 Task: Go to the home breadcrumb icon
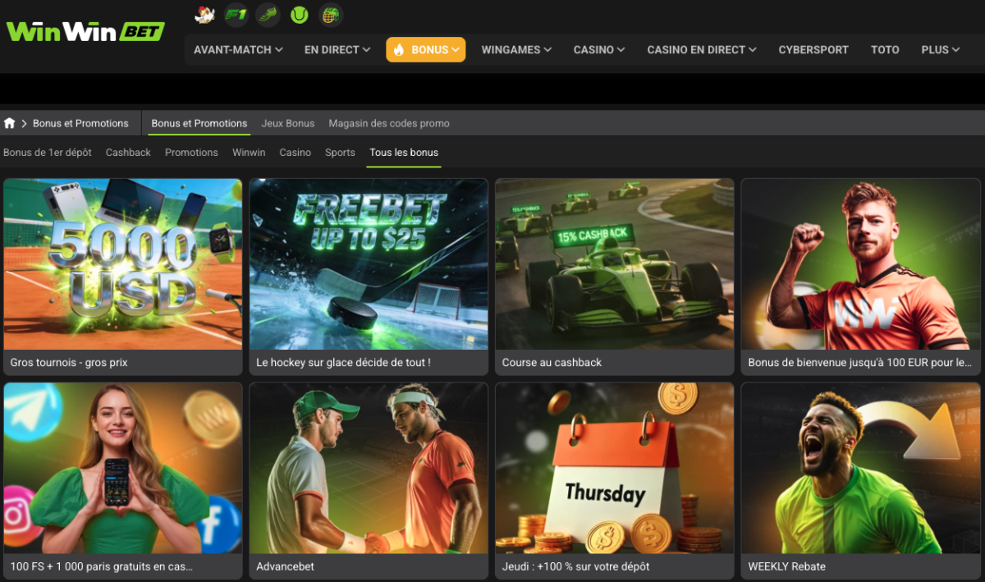tap(10, 123)
